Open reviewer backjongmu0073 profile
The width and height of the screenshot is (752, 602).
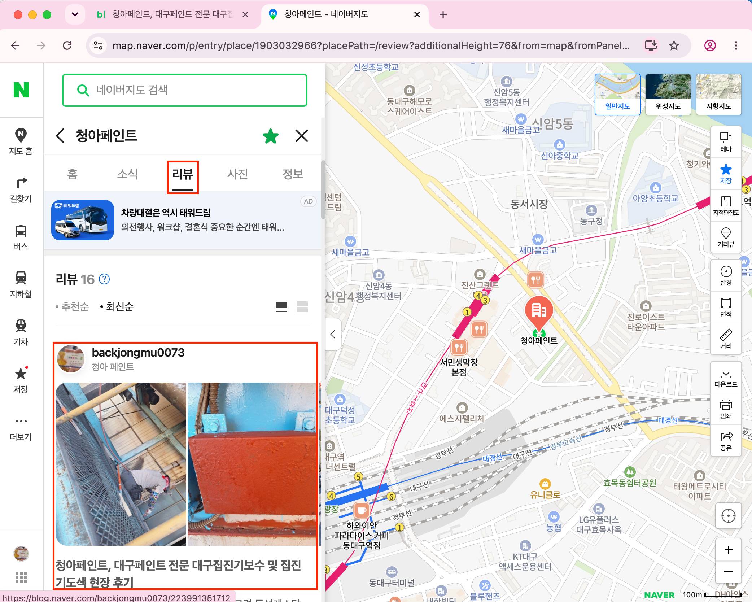pos(138,352)
